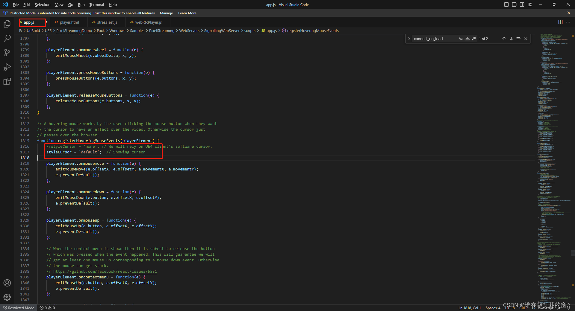Click the Learn More link
The width and height of the screenshot is (575, 311).
(x=187, y=13)
